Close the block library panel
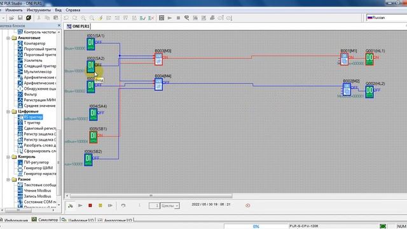Viewport: 407px width, 229px height. (x=59, y=25)
